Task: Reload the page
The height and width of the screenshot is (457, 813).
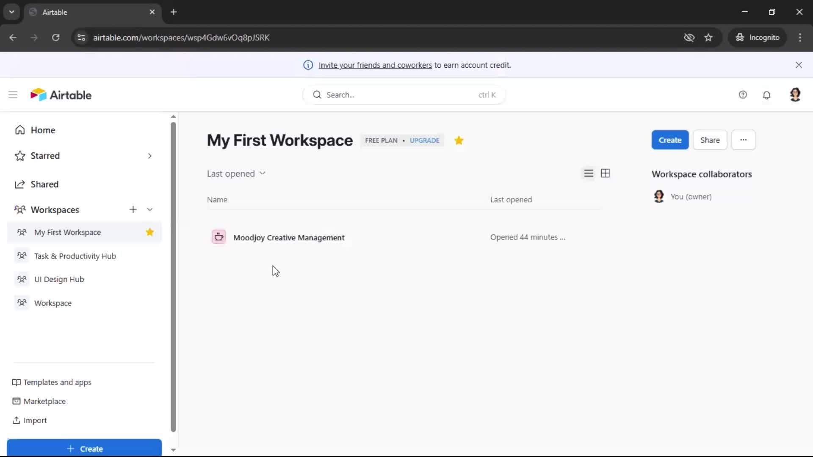Action: pyautogui.click(x=55, y=38)
